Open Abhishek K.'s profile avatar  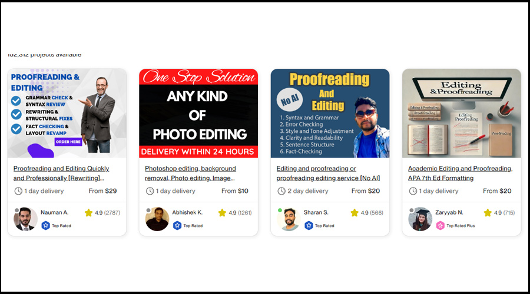[157, 219]
